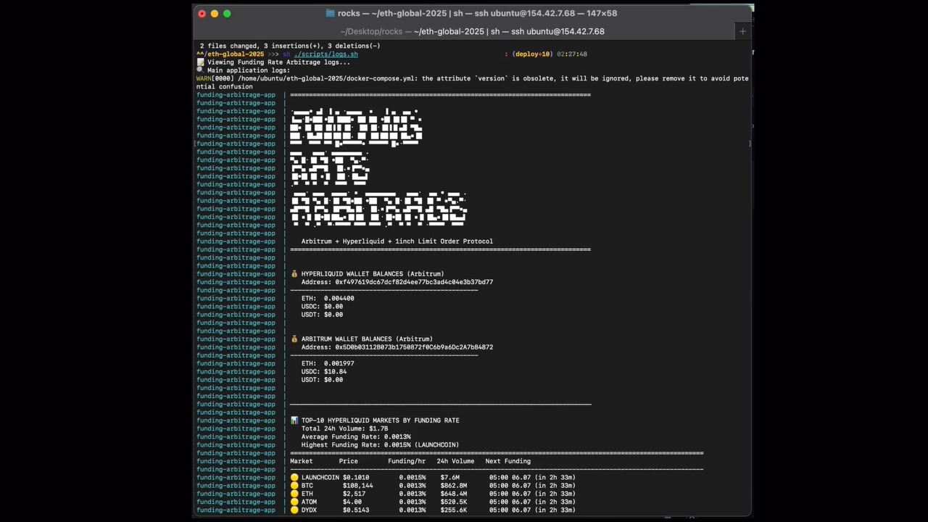Click 'Average Funding Rate: 0.0013%' line
The height and width of the screenshot is (522, 928).
(356, 436)
